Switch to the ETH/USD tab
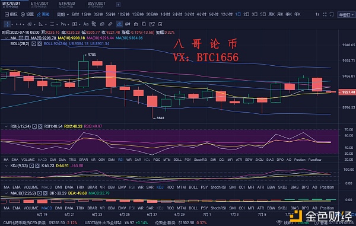Image resolution: width=356 pixels, height=226 pixels. [x=67, y=5]
